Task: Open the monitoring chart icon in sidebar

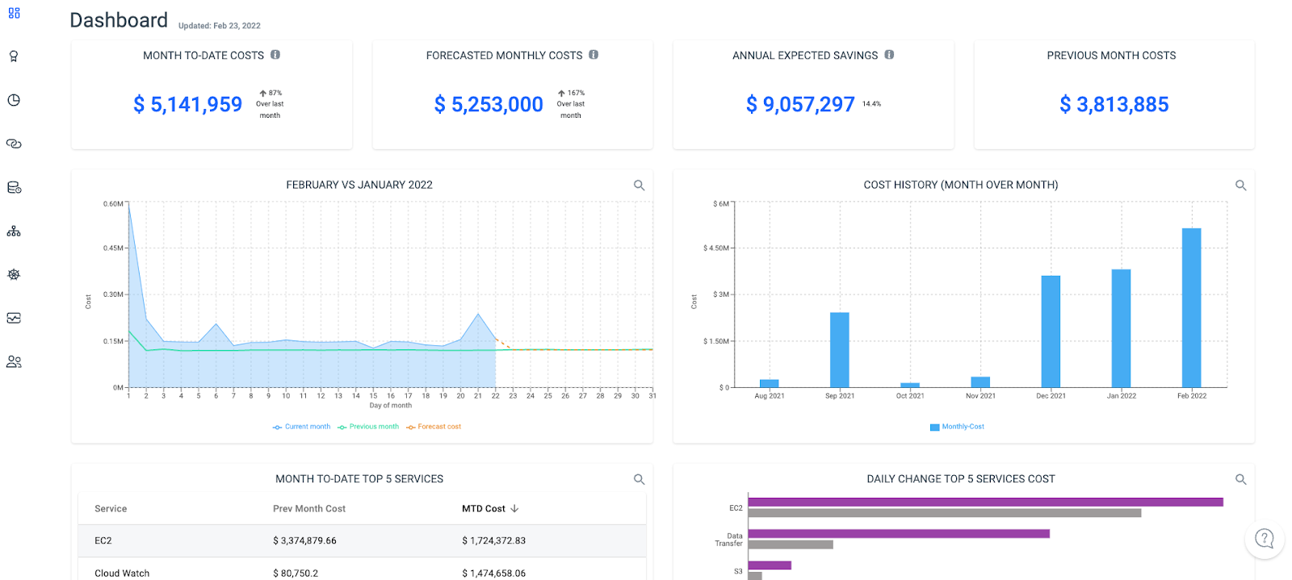Action: (x=14, y=318)
